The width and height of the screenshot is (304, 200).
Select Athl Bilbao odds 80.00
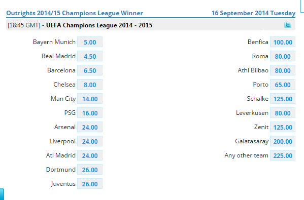(283, 70)
